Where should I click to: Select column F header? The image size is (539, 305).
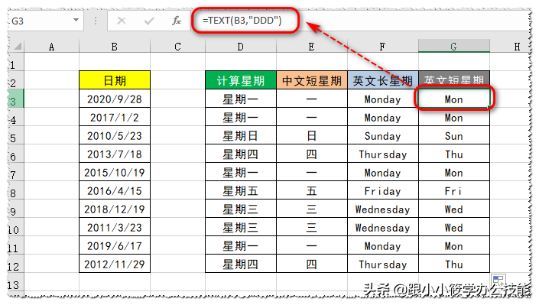(382, 47)
